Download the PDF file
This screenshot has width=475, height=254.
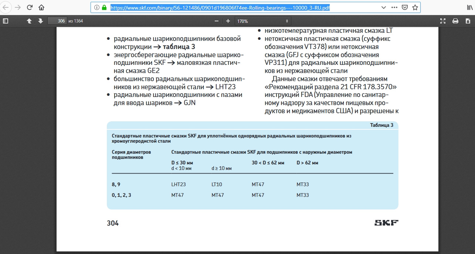coord(468,21)
